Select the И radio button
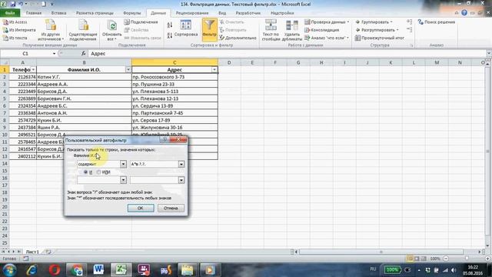This screenshot has height=277, width=492. 85,172
